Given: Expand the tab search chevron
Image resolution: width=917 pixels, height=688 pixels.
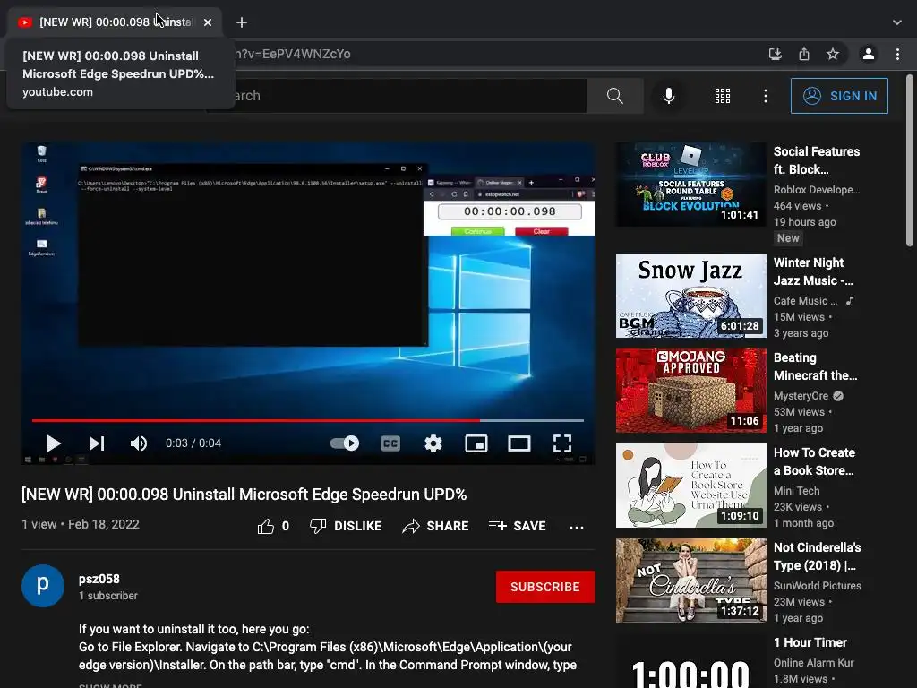Looking at the screenshot, I should (x=897, y=22).
